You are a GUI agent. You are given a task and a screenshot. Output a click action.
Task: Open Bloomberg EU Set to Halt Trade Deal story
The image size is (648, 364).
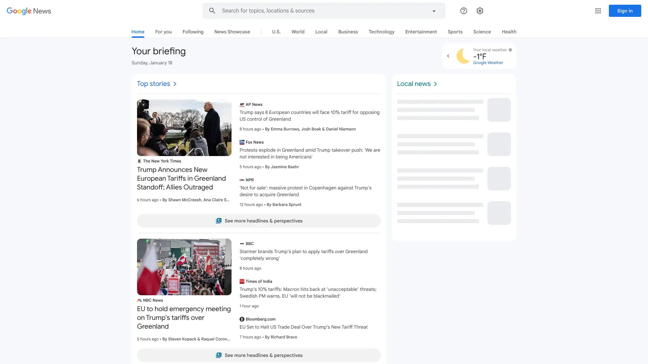click(303, 327)
